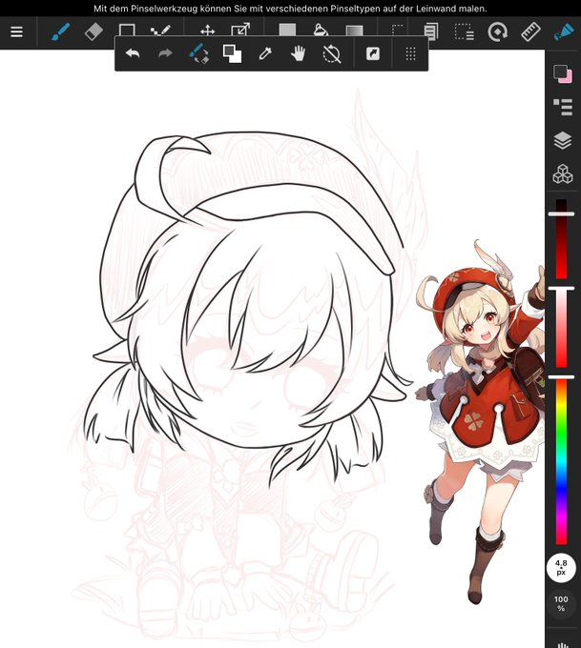Viewport: 581px width, 648px height.
Task: Open the canvas rotate tool icon
Action: [x=497, y=31]
